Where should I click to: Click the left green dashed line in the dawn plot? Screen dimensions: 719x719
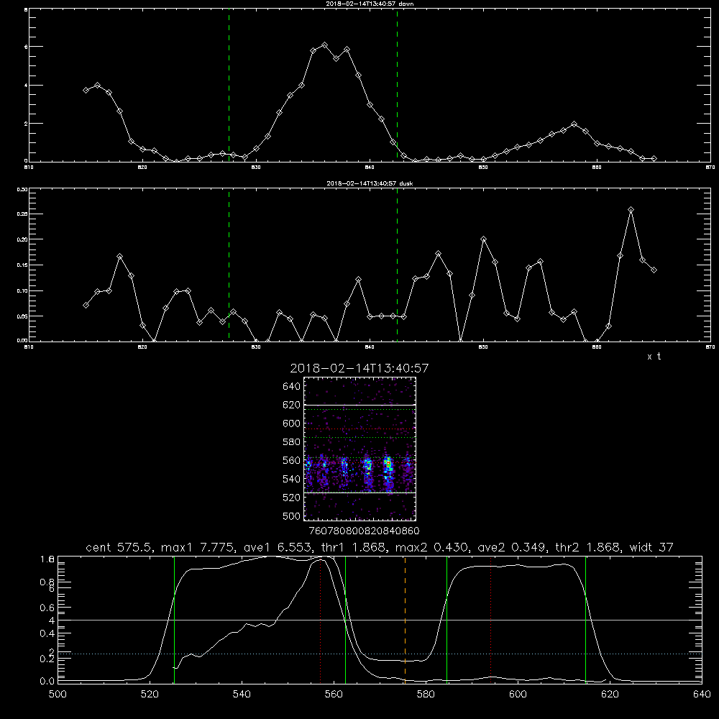(x=229, y=86)
